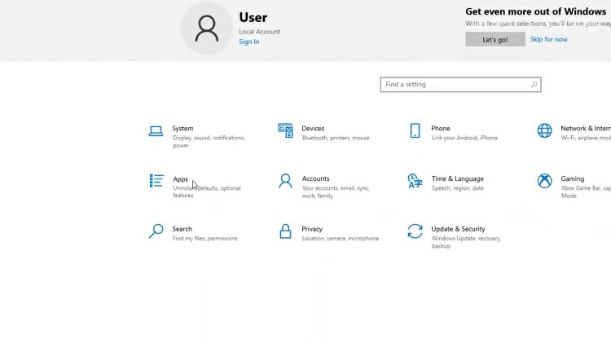Open the Privacy padlock icon
The height and width of the screenshot is (343, 611).
285,231
